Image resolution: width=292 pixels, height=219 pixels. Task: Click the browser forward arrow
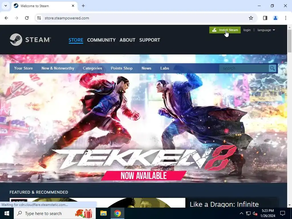tap(17, 18)
